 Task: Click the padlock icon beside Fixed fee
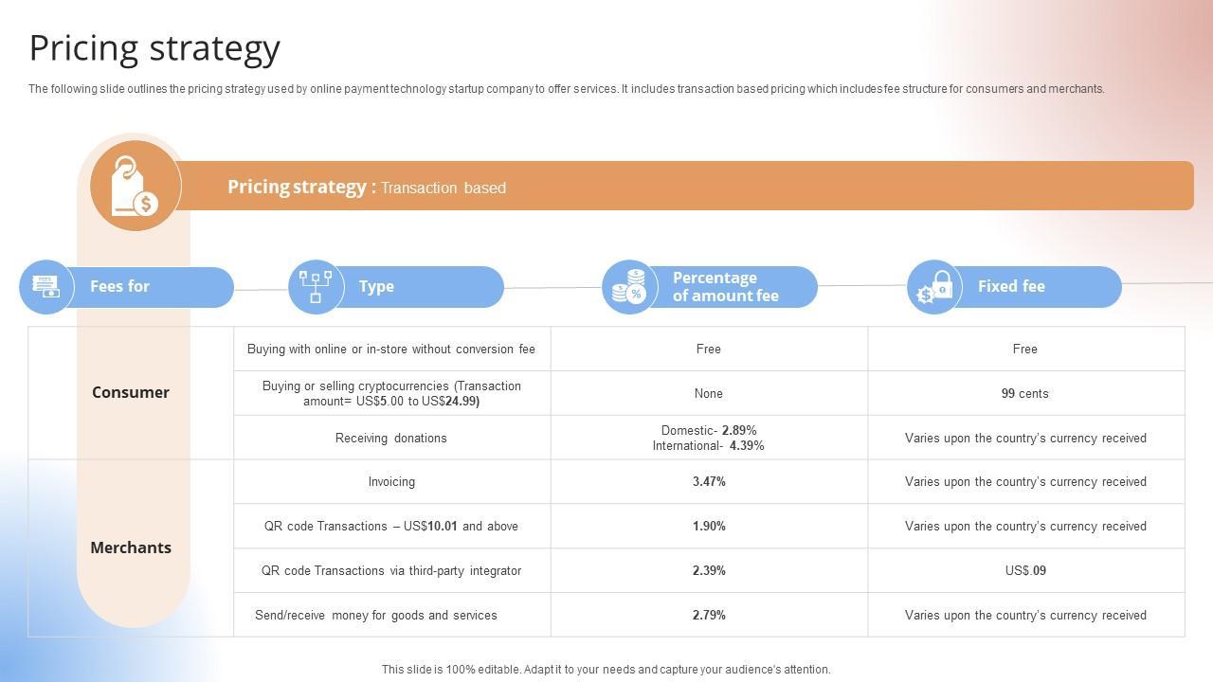coord(934,287)
